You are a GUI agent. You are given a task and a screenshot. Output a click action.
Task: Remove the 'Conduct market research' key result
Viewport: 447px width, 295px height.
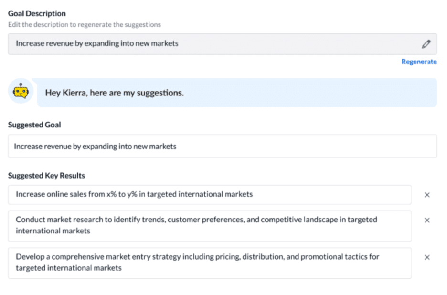427,220
